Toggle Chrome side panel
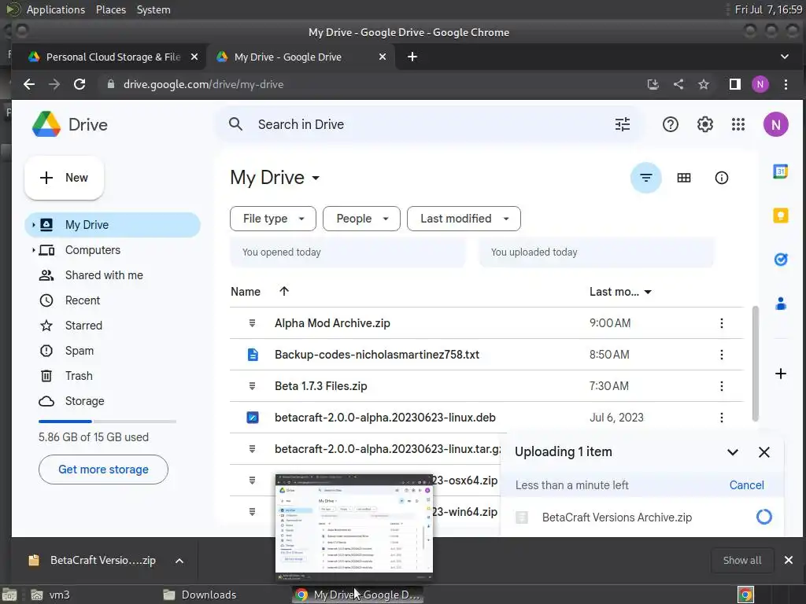This screenshot has height=604, width=806. (x=734, y=84)
